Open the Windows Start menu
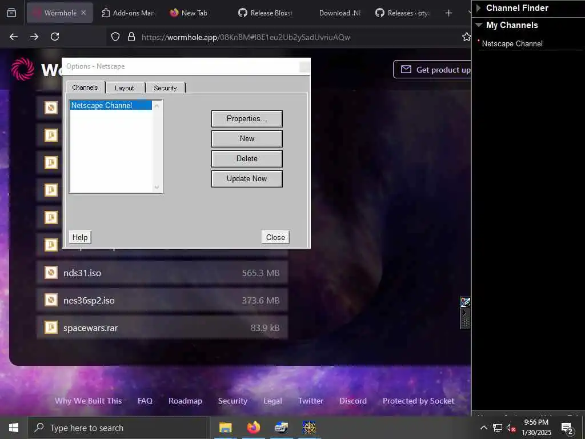This screenshot has width=585, height=439. coord(14,428)
